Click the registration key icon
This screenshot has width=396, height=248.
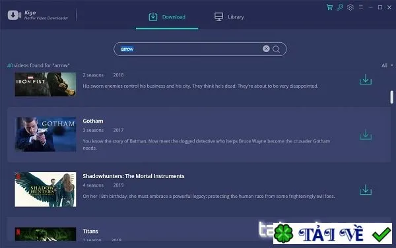point(340,7)
